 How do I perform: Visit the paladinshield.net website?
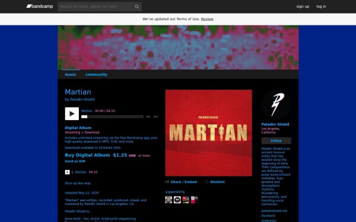[x=274, y=211]
